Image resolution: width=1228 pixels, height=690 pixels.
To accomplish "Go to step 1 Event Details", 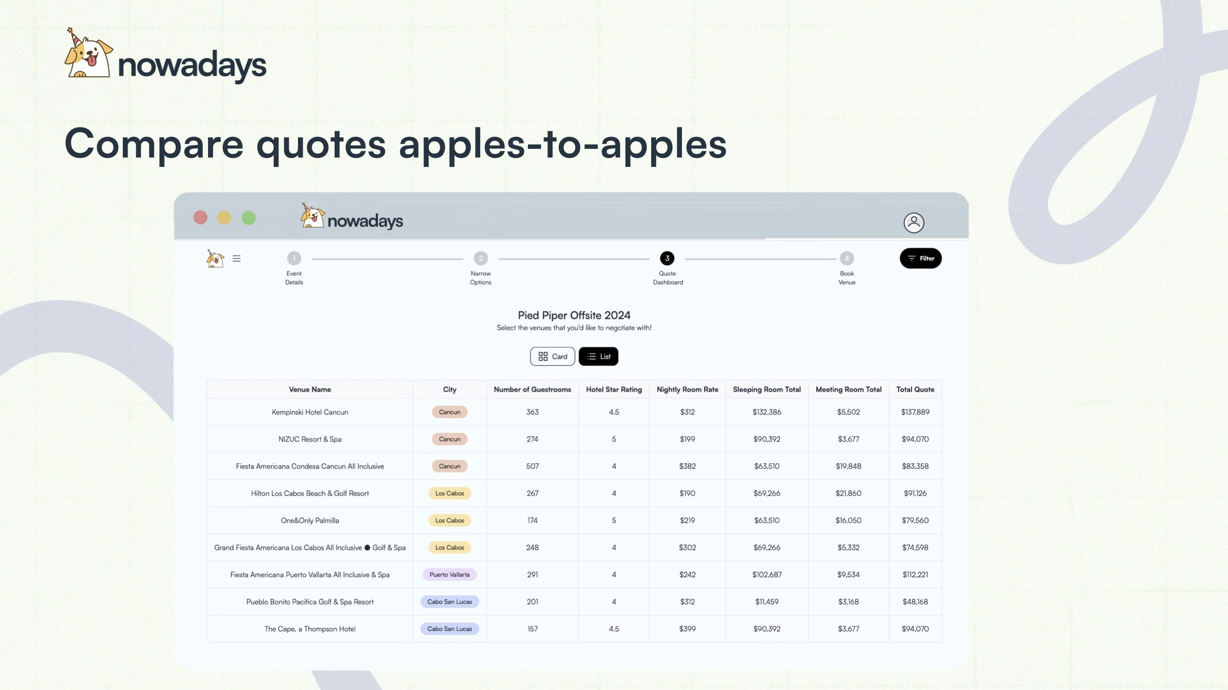I will click(294, 259).
